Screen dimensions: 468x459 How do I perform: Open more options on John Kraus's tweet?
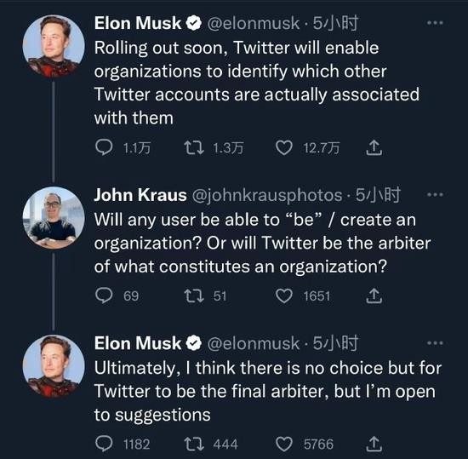435,195
